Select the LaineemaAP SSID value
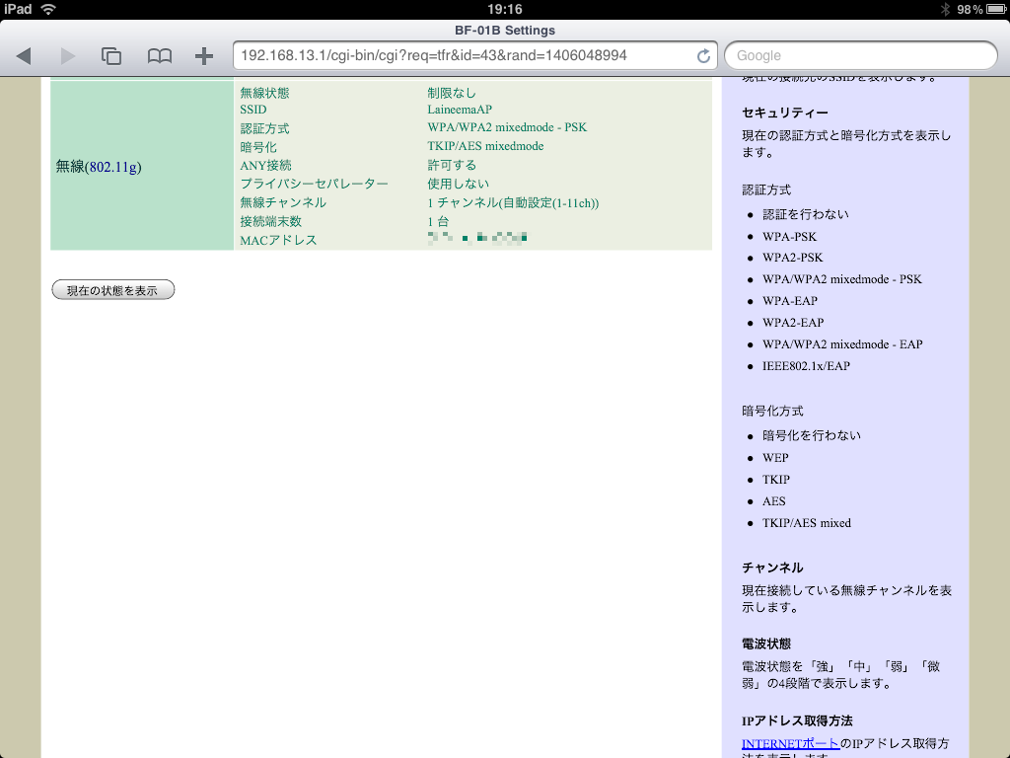 [x=460, y=110]
